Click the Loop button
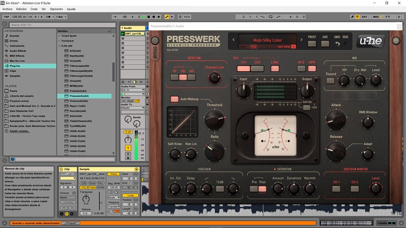Screen dimensions: 406x228 pyautogui.click(x=131, y=195)
